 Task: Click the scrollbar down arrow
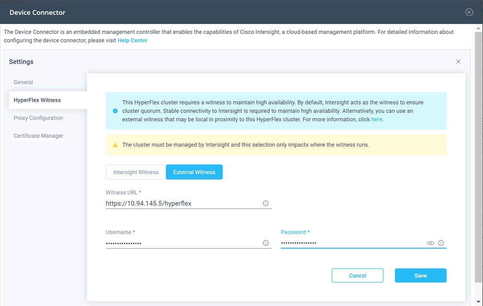tap(478, 302)
